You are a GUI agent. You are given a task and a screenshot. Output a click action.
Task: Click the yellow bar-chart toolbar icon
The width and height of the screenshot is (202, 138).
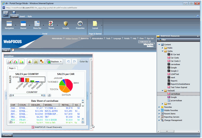click(22, 62)
